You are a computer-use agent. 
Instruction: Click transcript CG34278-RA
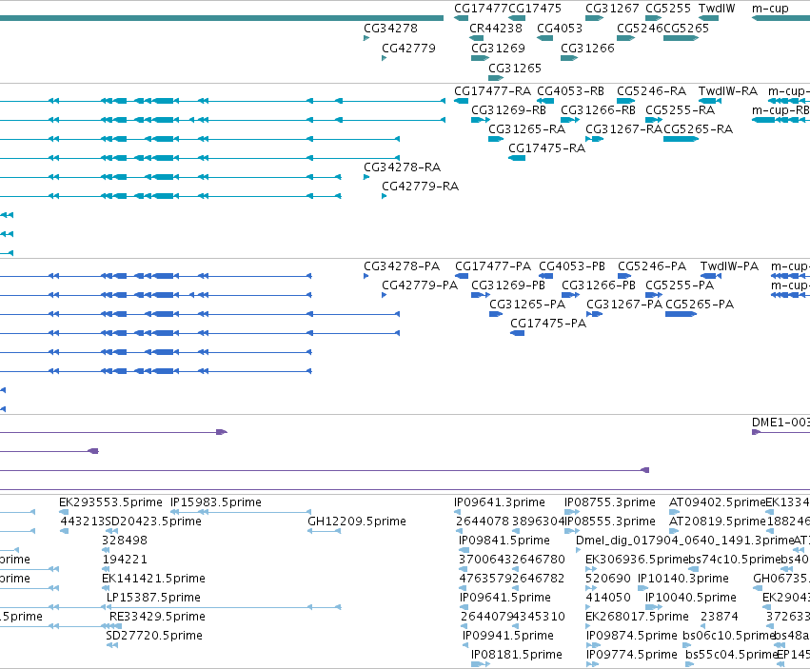402,167
